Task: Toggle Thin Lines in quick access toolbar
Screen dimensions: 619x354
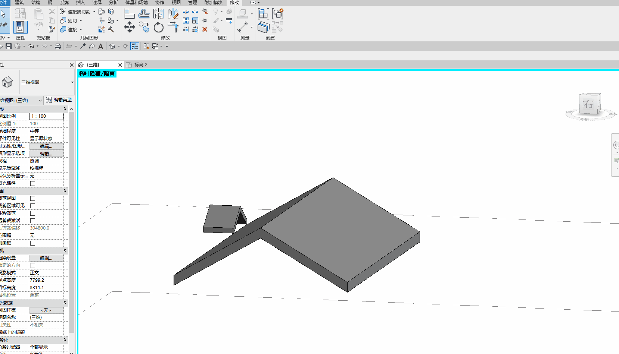Action: pos(135,46)
